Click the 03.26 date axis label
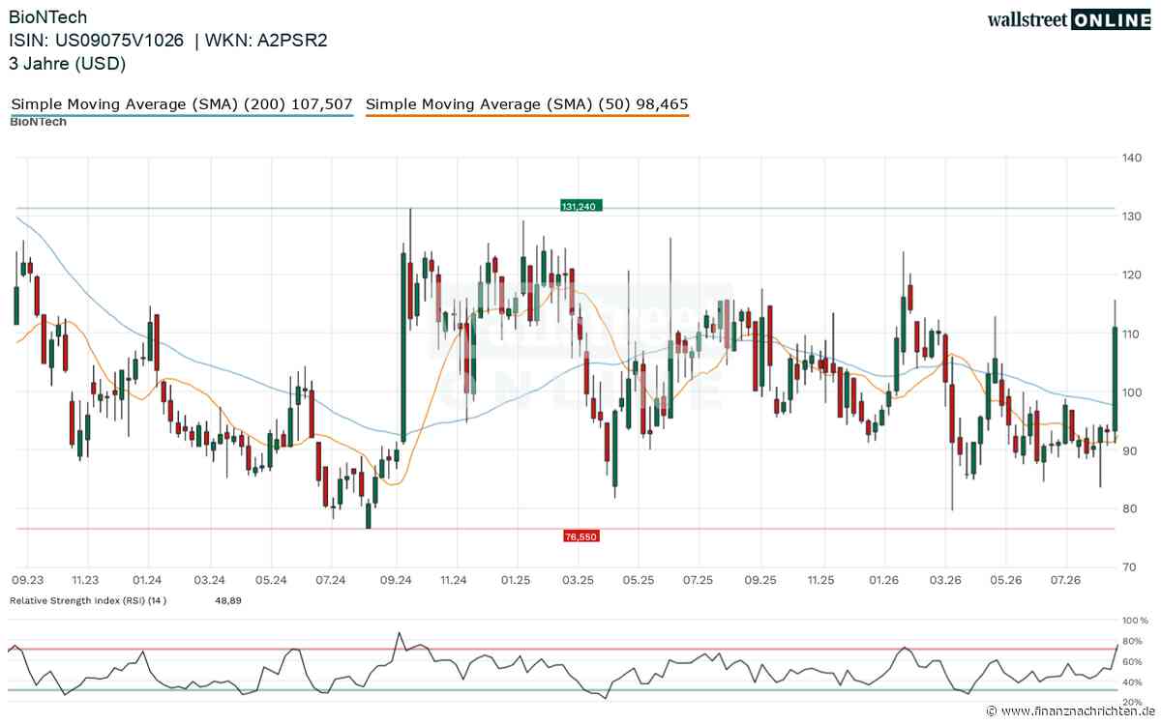Viewport: 1161px width, 725px height. [x=944, y=580]
